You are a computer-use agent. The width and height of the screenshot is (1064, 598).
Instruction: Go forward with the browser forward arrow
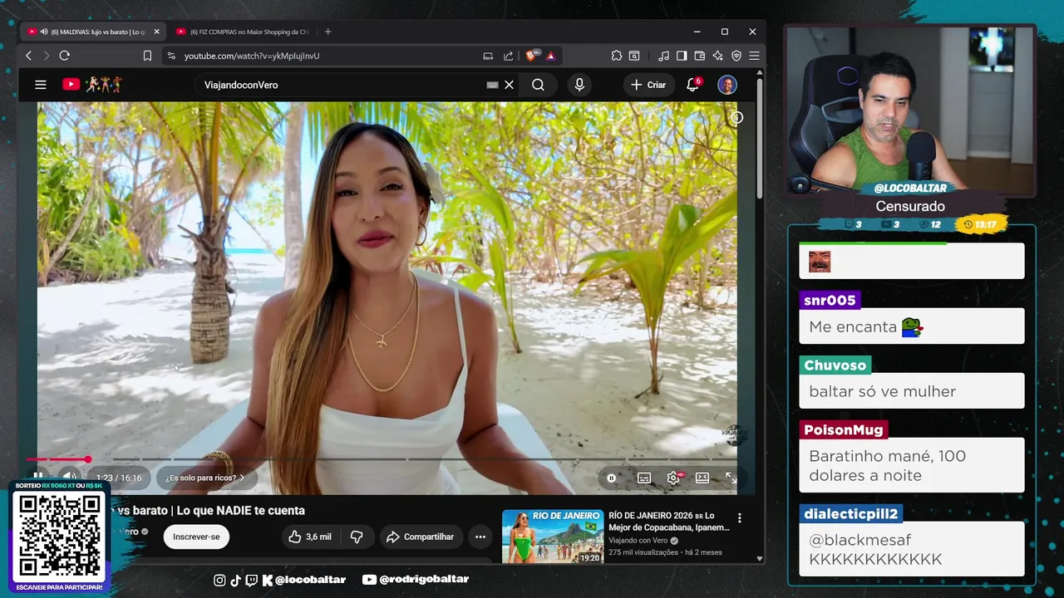[46, 56]
